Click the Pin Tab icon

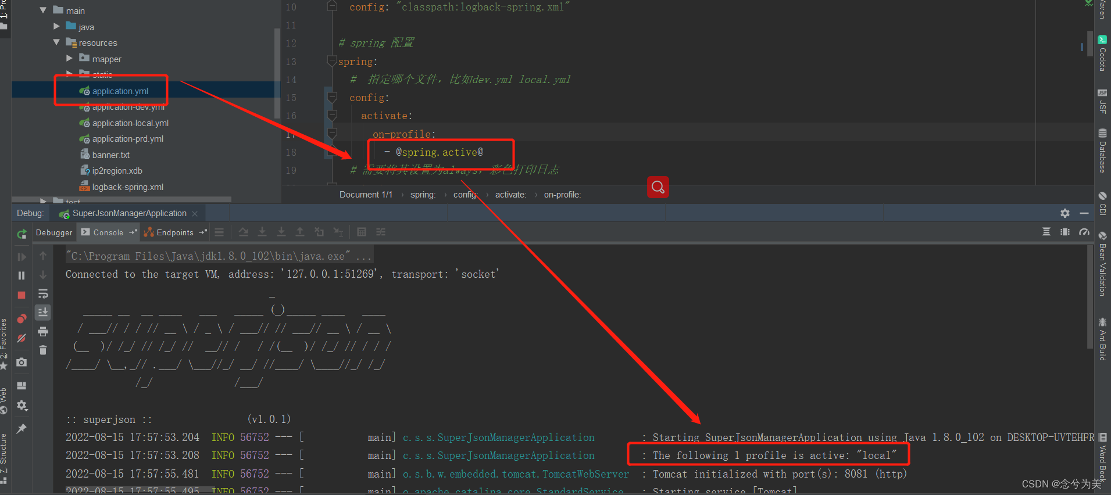pyautogui.click(x=22, y=429)
